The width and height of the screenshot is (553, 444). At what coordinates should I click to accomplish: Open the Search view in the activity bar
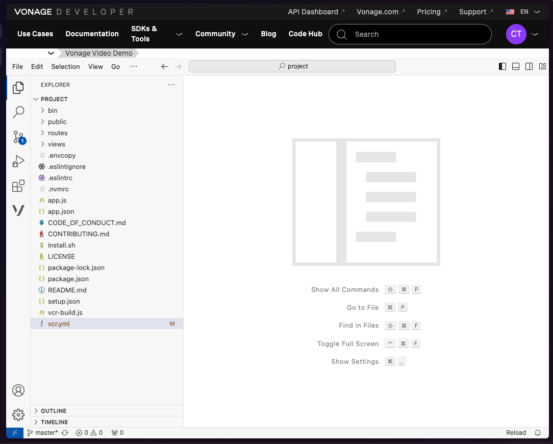click(x=18, y=112)
